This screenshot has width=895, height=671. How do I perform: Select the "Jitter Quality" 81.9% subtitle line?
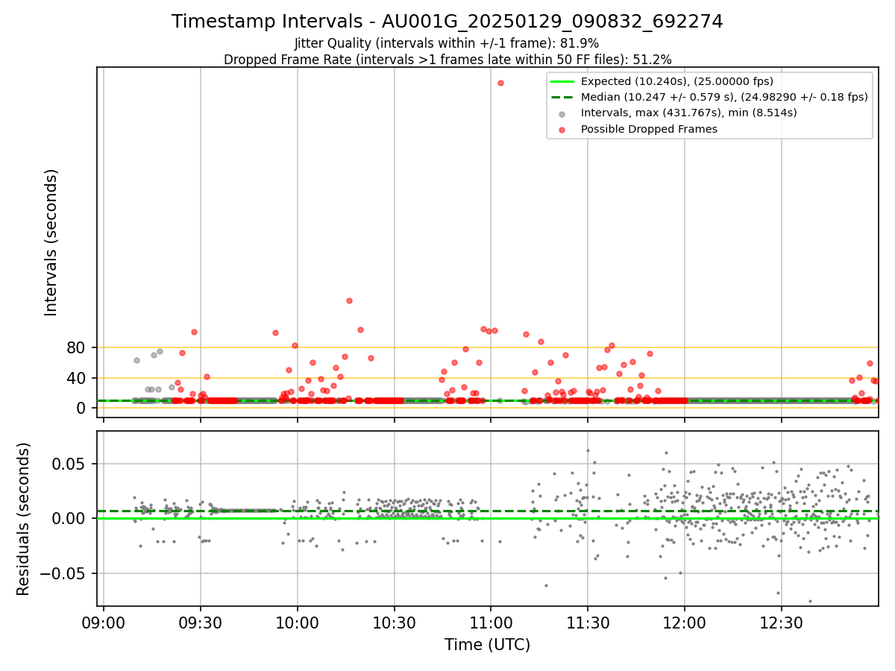[447, 44]
